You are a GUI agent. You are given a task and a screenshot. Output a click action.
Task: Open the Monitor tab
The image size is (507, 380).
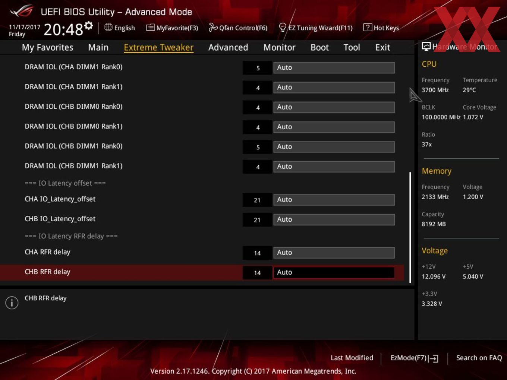279,47
